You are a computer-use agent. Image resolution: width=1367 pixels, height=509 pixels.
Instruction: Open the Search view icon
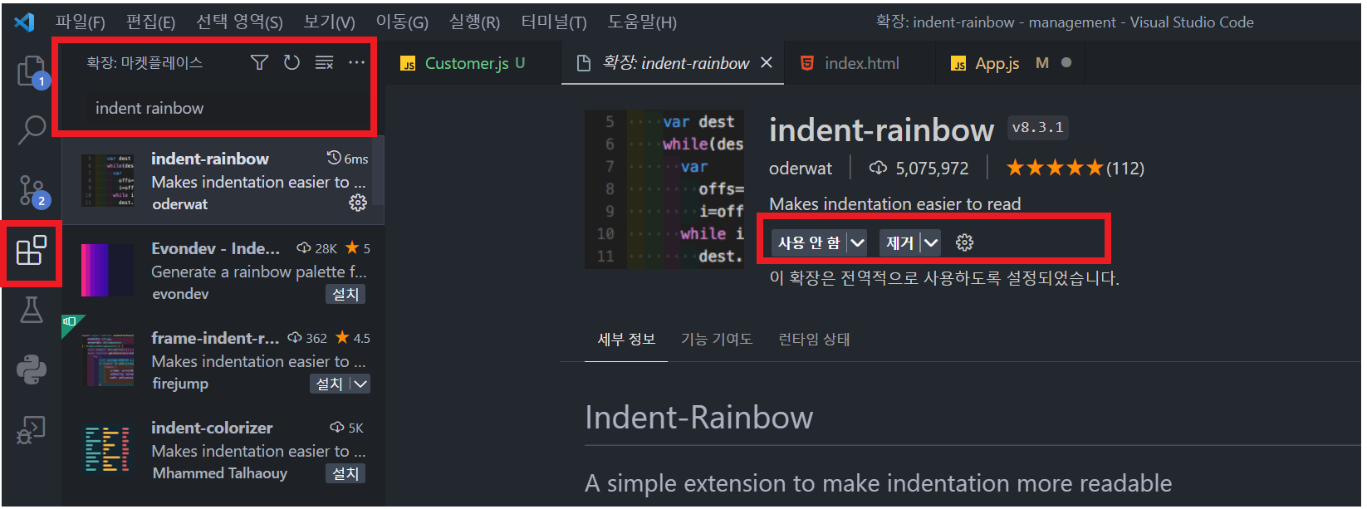[32, 130]
